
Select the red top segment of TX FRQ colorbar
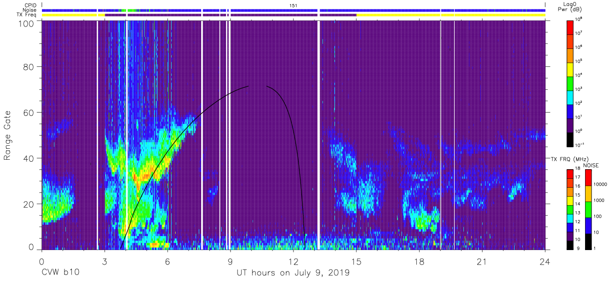pos(571,174)
